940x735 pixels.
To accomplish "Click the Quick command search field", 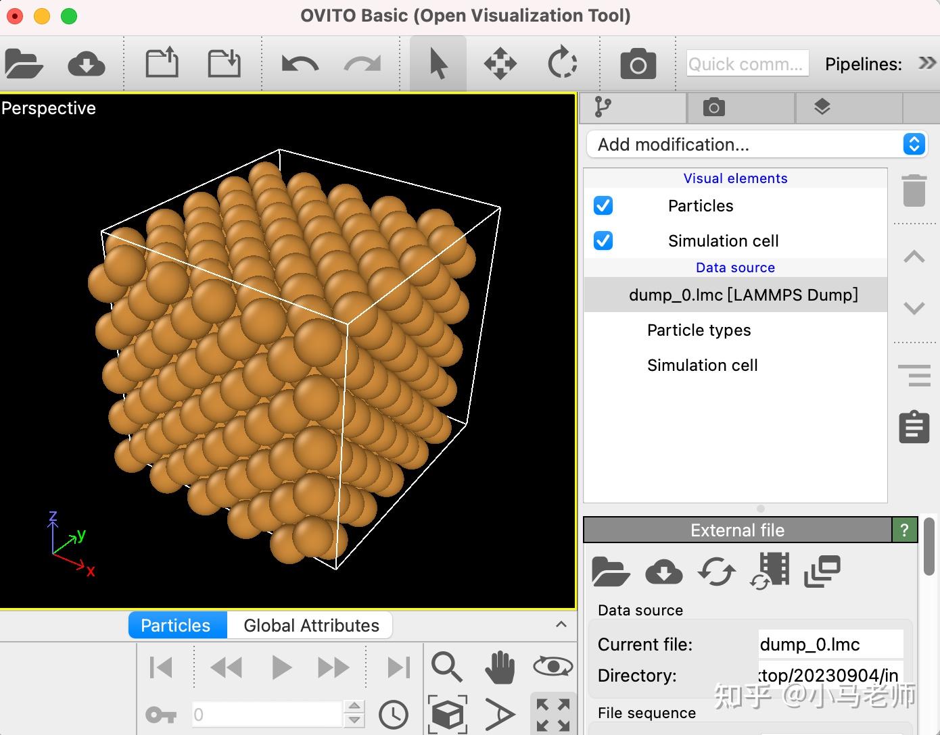I will click(x=747, y=64).
